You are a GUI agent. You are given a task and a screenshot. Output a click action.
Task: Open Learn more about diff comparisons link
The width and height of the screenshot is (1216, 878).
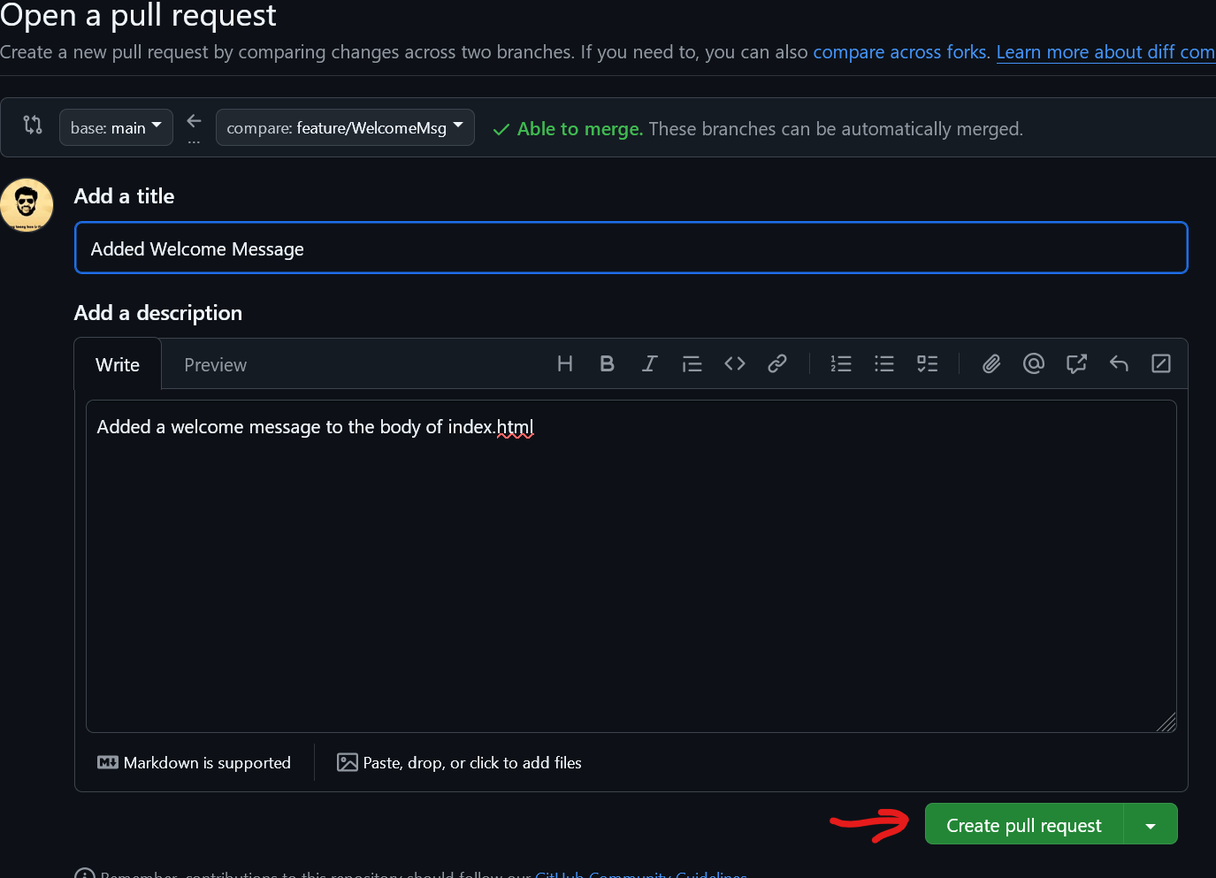(x=1105, y=52)
